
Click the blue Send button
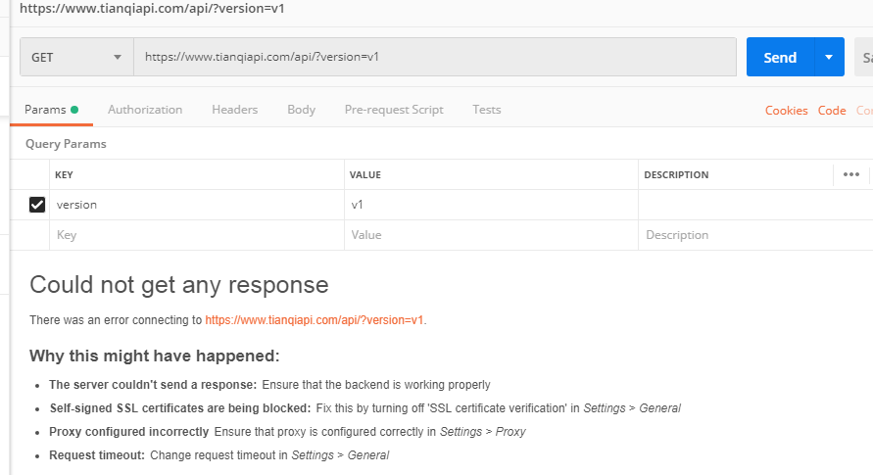[780, 57]
